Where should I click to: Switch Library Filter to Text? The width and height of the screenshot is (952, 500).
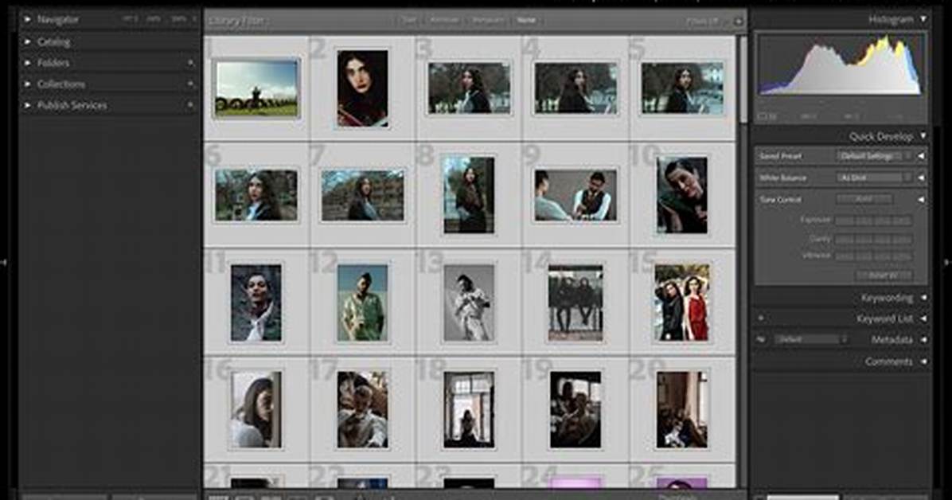click(x=410, y=20)
